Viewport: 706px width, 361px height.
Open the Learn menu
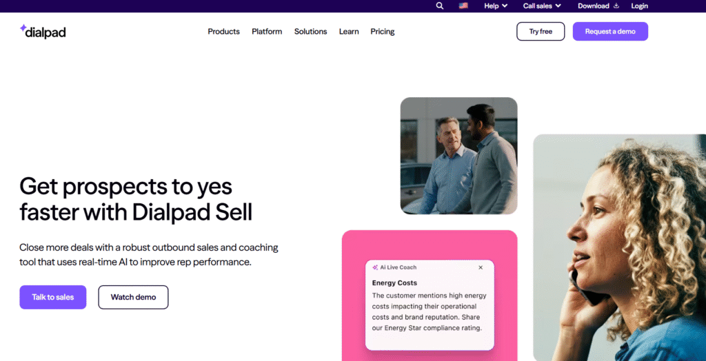pos(349,32)
